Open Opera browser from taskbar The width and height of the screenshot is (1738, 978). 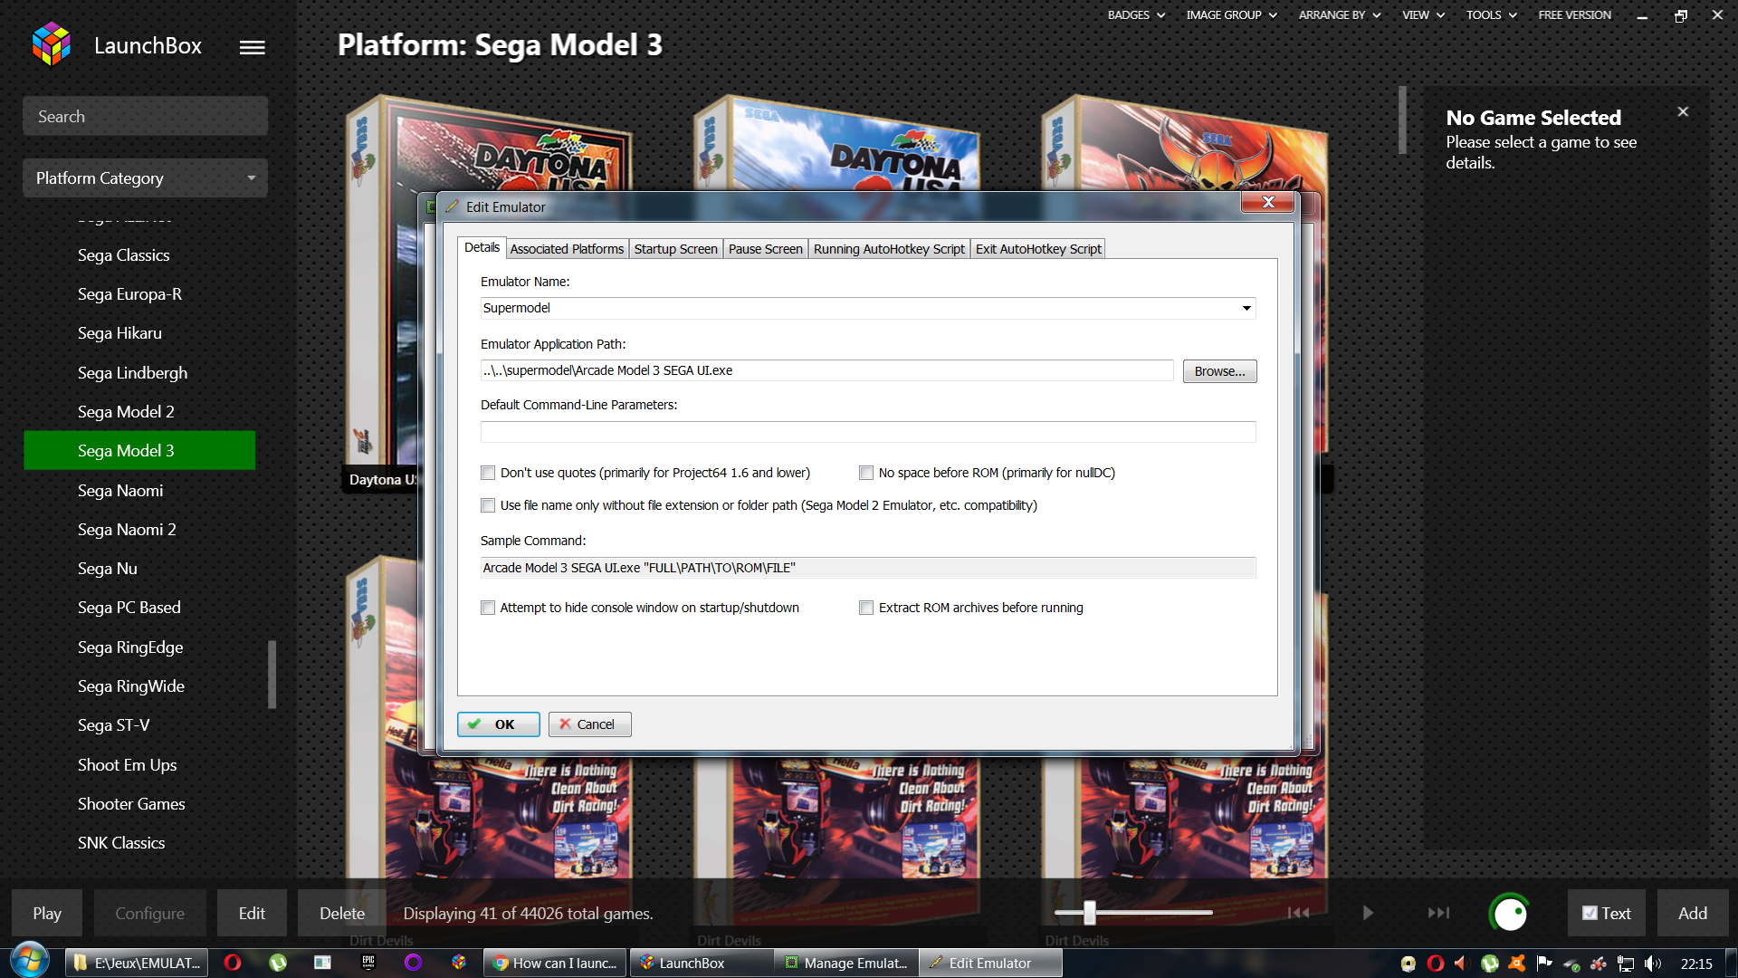pyautogui.click(x=233, y=963)
